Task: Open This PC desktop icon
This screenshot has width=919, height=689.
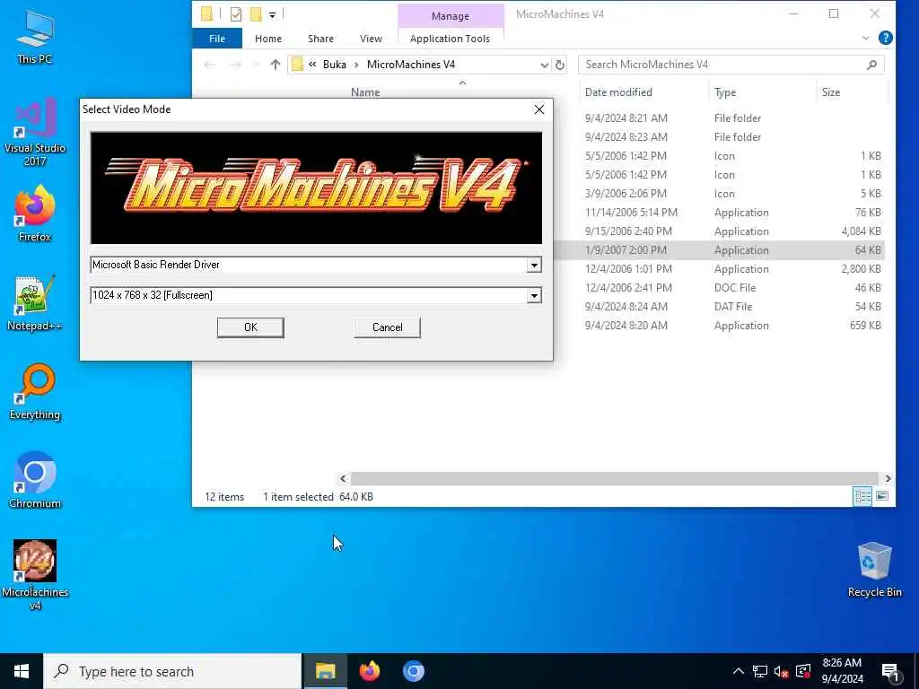Action: pyautogui.click(x=35, y=37)
